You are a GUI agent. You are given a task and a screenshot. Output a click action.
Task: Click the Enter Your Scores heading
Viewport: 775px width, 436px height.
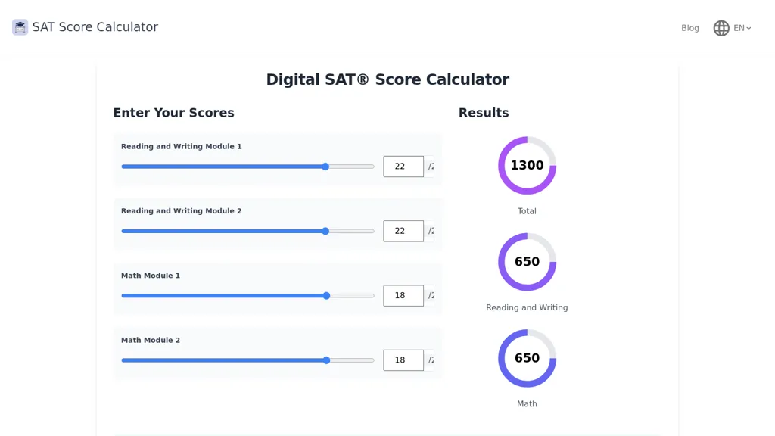(x=173, y=113)
